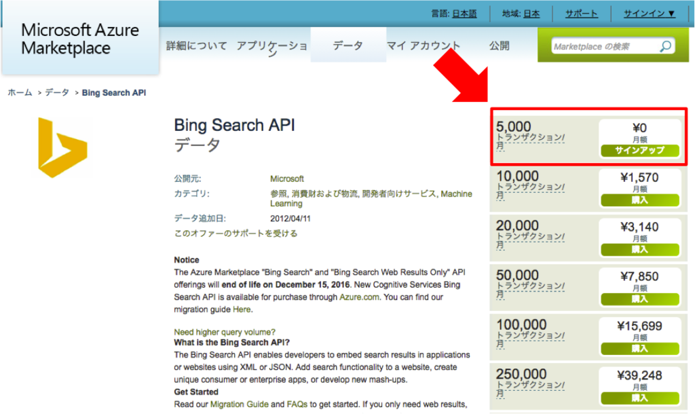The width and height of the screenshot is (695, 414).
Task: Change region via 日本 link
Action: pos(531,14)
